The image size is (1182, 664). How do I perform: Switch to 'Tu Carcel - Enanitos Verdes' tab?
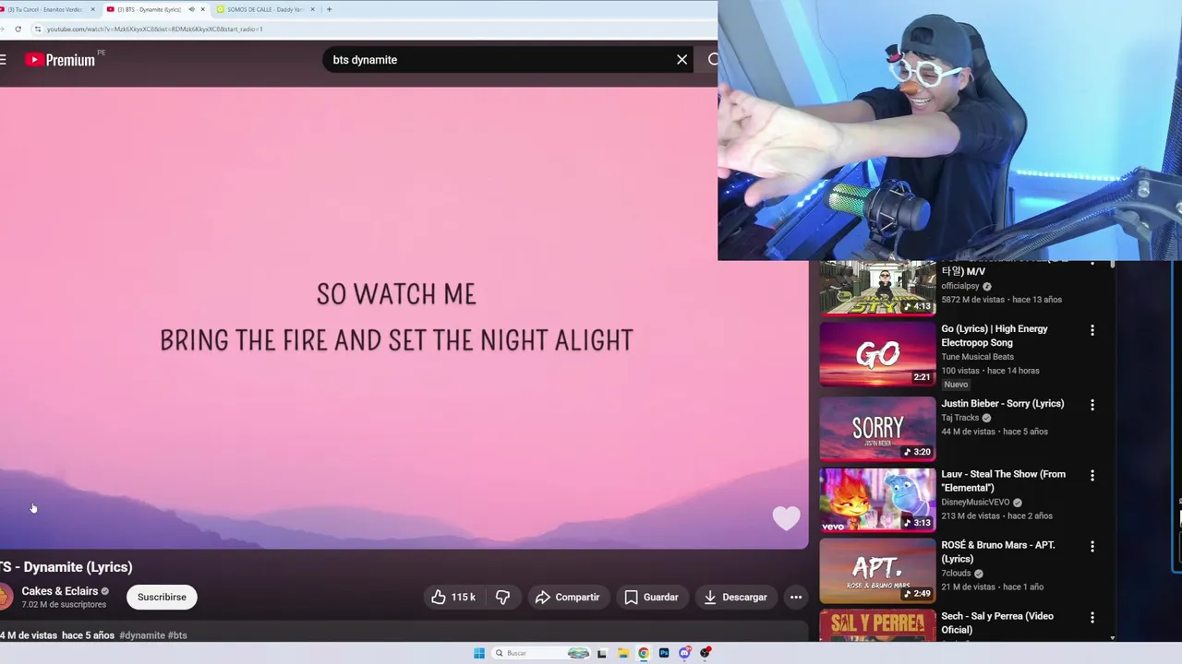[x=46, y=9]
